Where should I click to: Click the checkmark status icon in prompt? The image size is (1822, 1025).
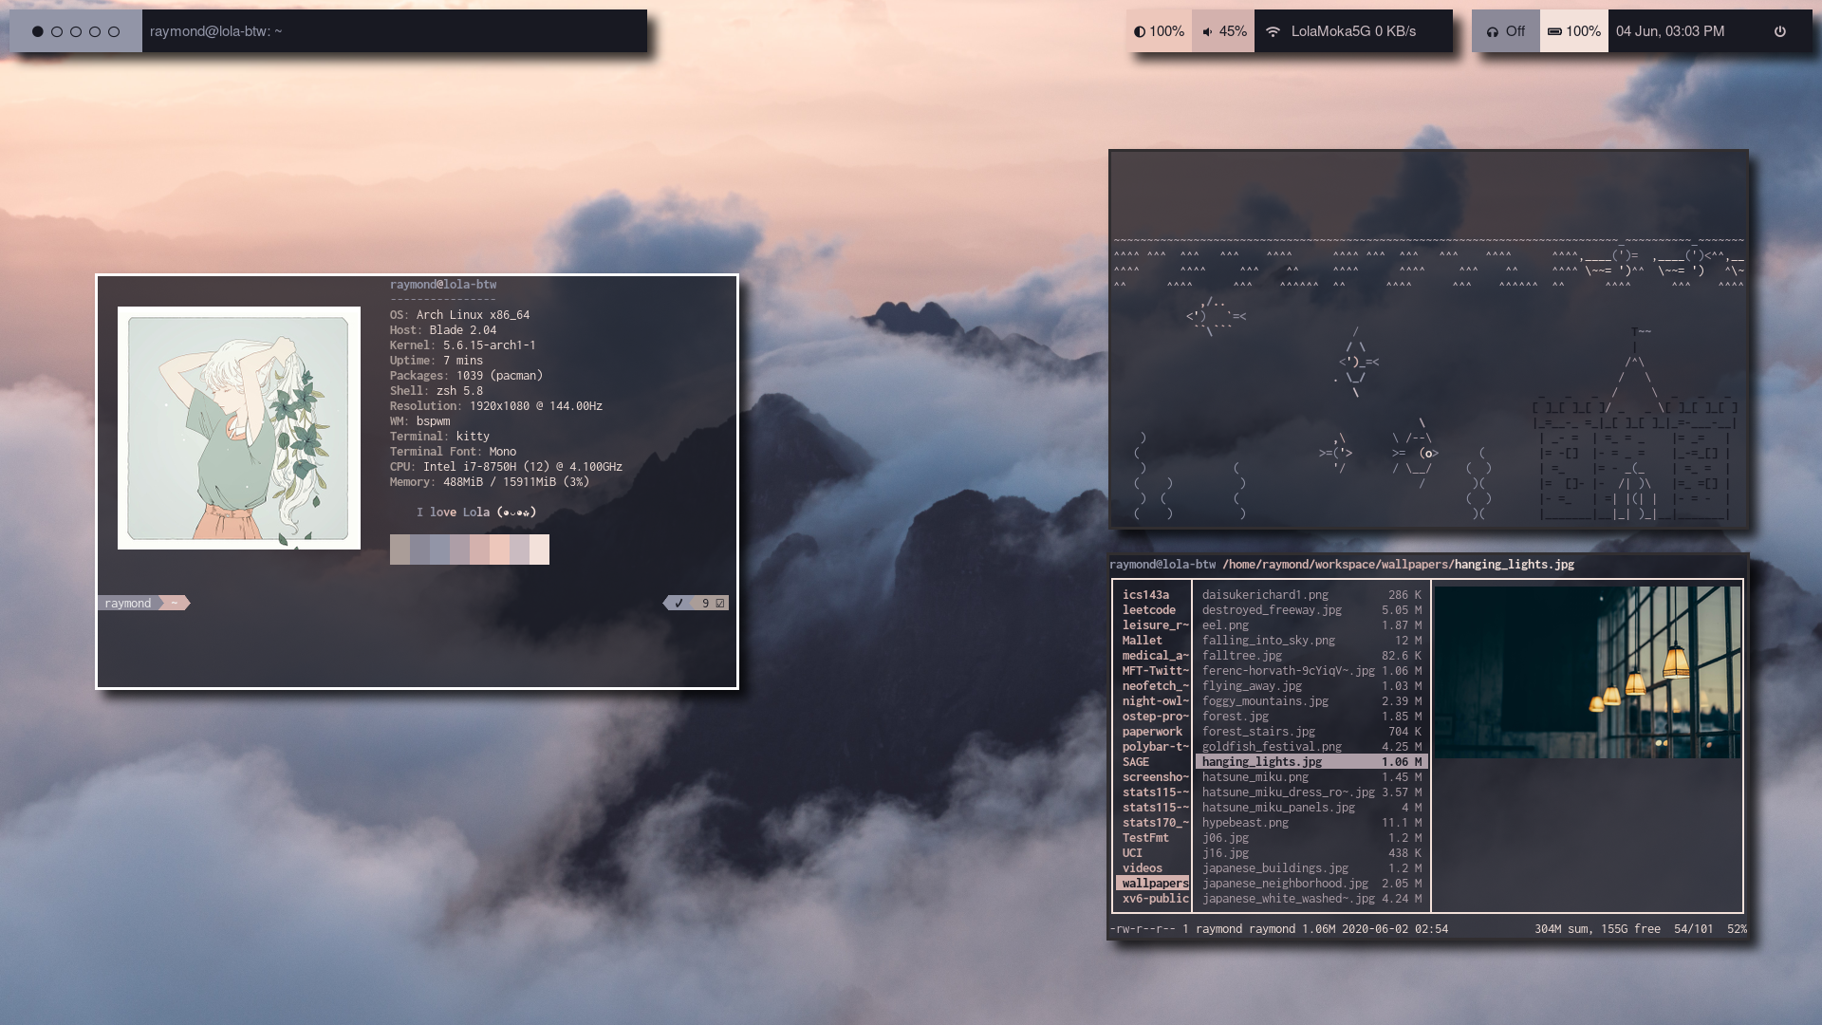[679, 603]
